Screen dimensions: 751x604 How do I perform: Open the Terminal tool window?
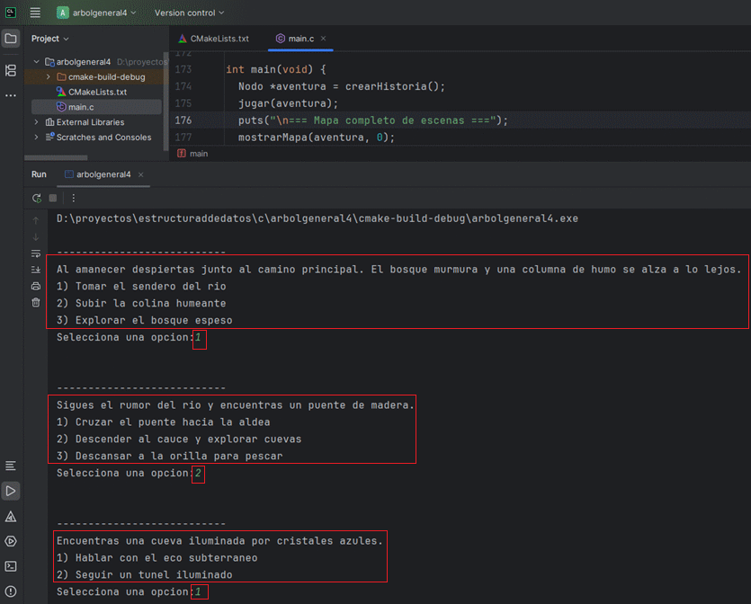coord(11,566)
